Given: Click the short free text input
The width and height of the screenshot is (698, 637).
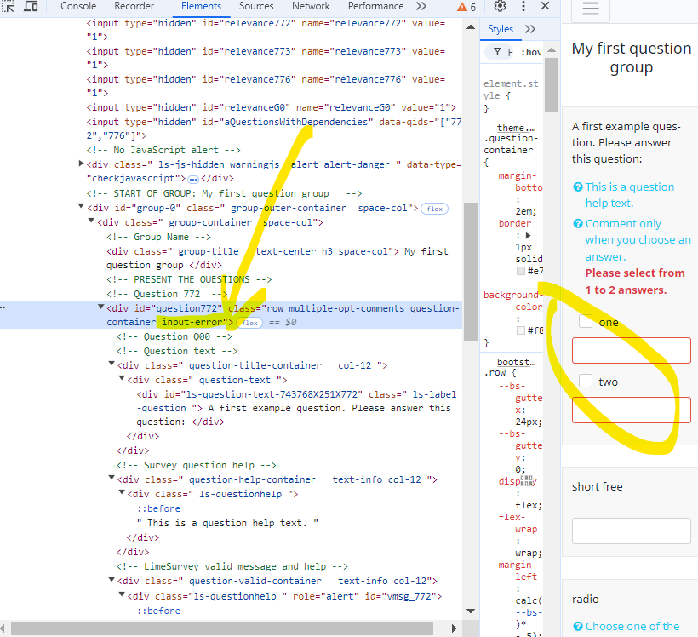Looking at the screenshot, I should (x=631, y=531).
